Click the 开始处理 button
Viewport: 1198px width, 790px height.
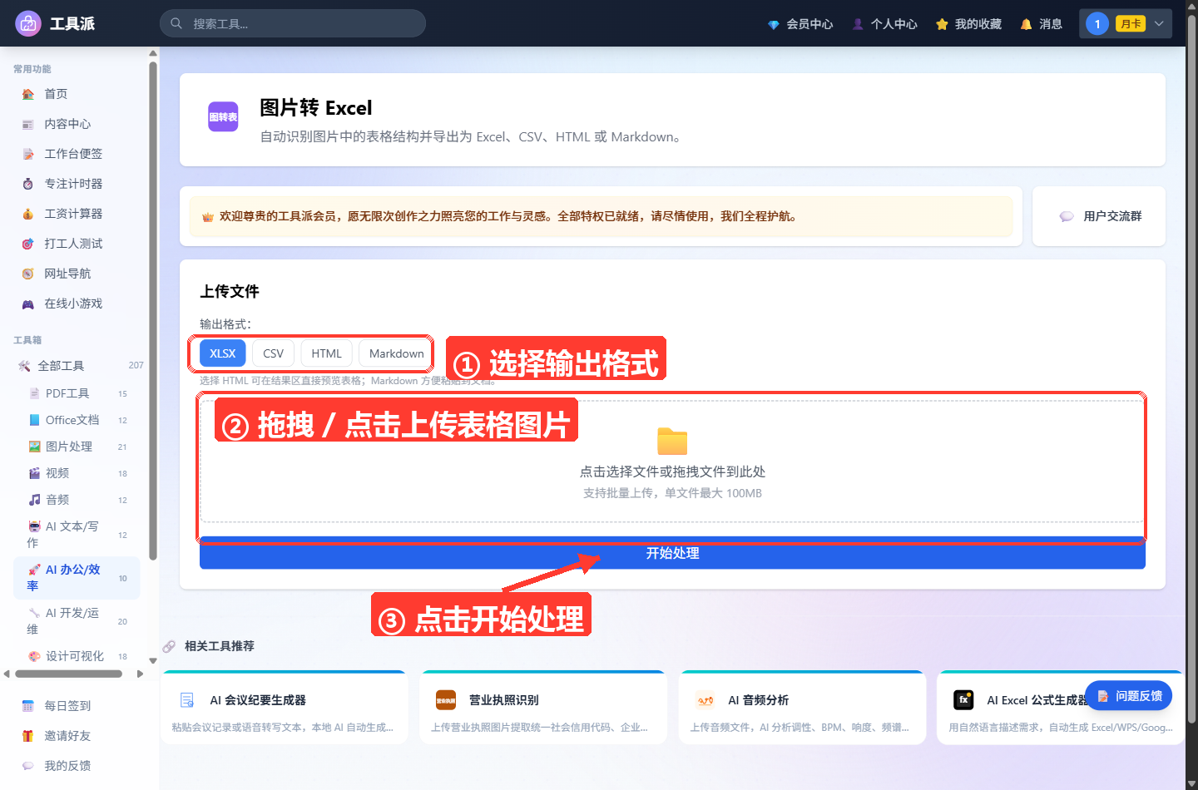coord(672,553)
